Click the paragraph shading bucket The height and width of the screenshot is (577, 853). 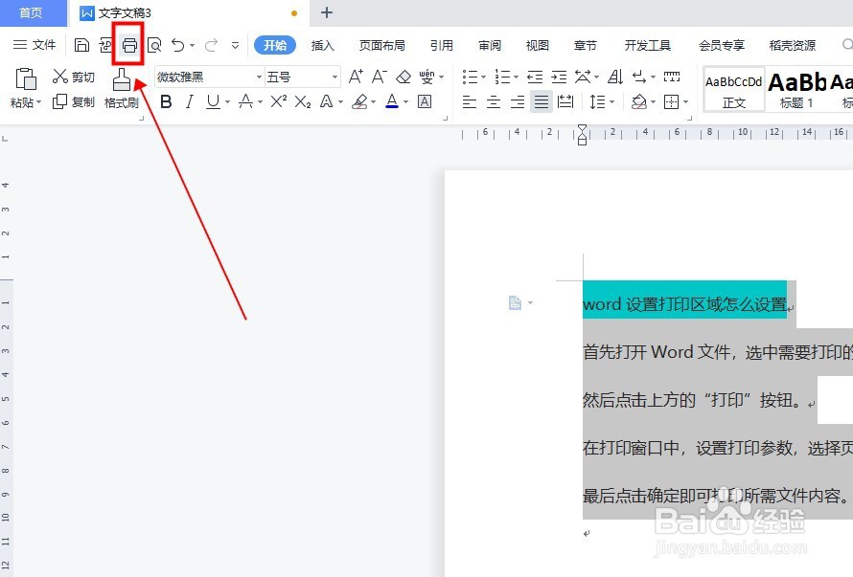[x=639, y=101]
